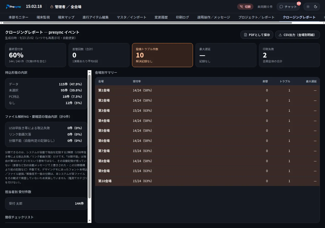Click the 切断 connection status icon
The width and height of the screenshot is (325, 228).
pyautogui.click(x=241, y=7)
